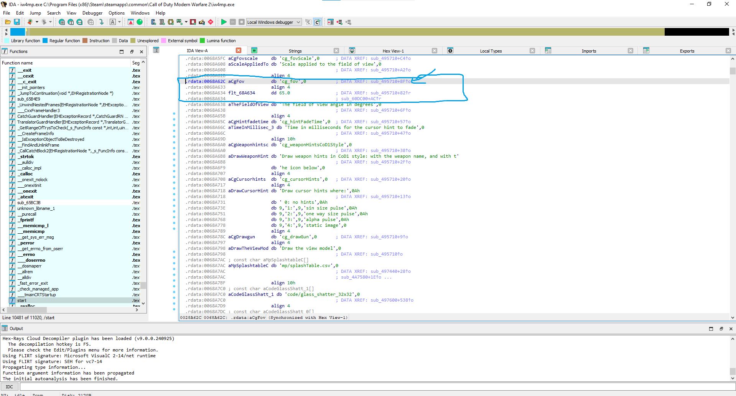Click the pencil edit toolbar icon
Viewport: 736px width, 396px height.
tap(202, 22)
